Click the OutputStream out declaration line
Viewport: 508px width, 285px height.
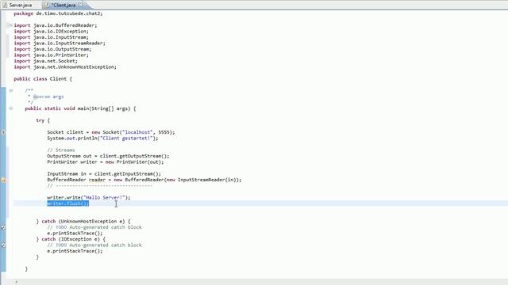(x=108, y=156)
